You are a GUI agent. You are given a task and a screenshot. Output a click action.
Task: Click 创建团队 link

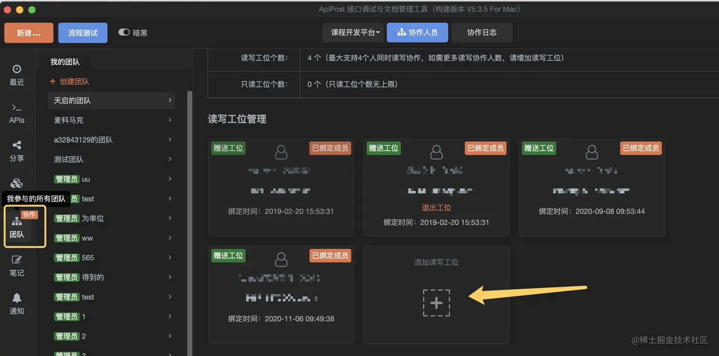click(74, 81)
